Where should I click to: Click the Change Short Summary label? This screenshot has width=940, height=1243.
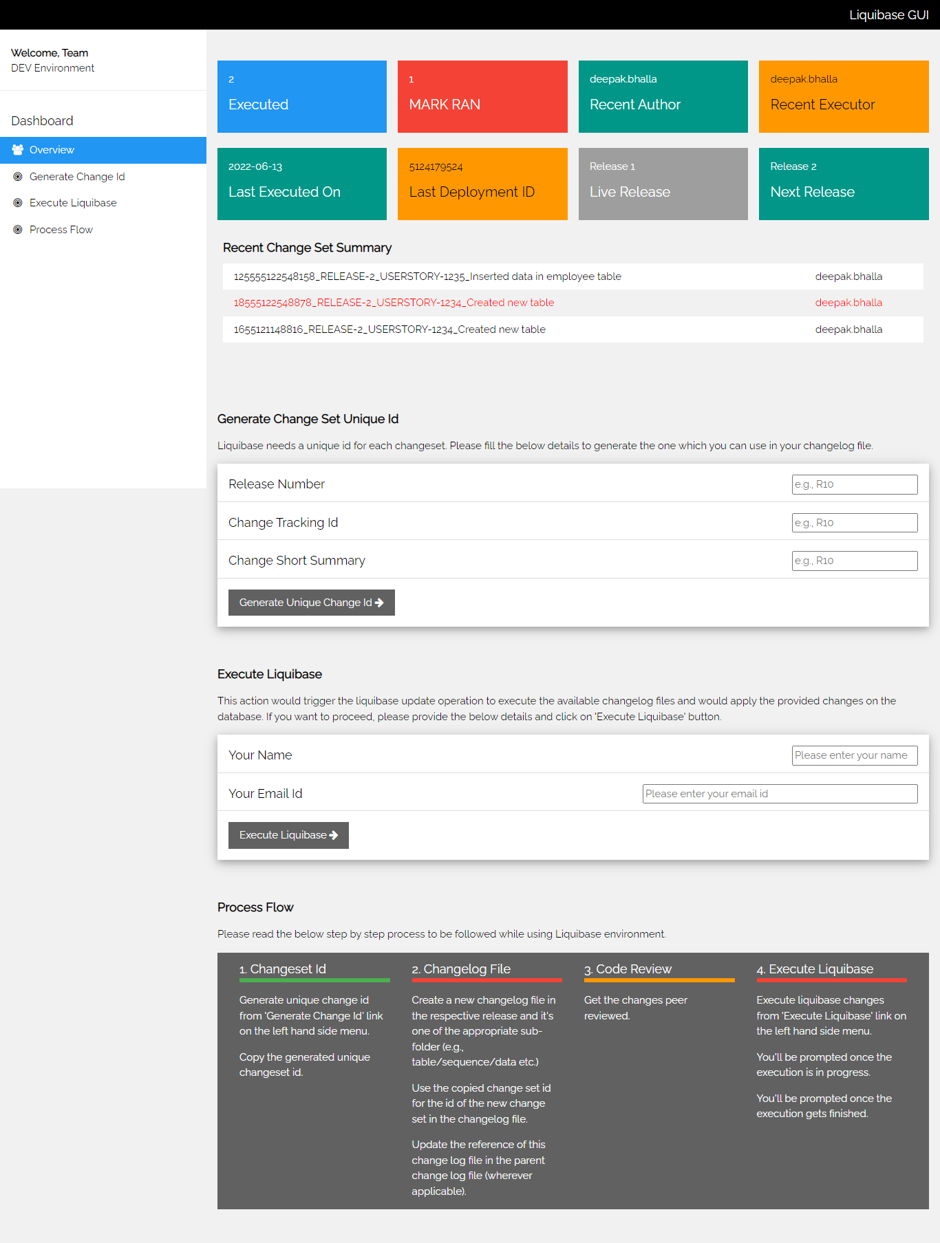(297, 561)
